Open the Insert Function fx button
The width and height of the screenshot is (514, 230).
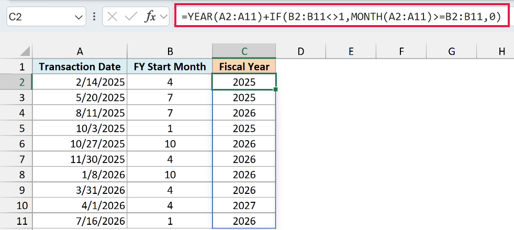(150, 17)
